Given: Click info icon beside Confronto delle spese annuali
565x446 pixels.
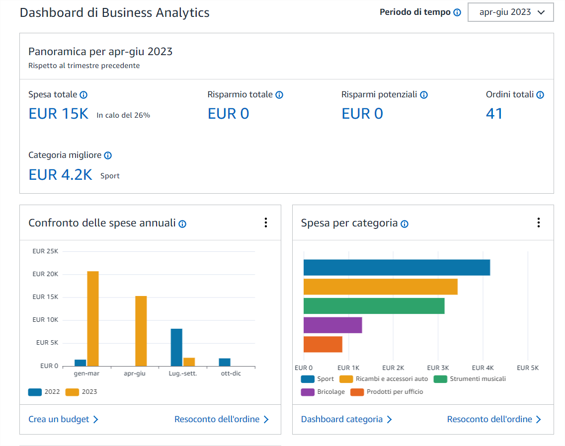Looking at the screenshot, I should (182, 224).
